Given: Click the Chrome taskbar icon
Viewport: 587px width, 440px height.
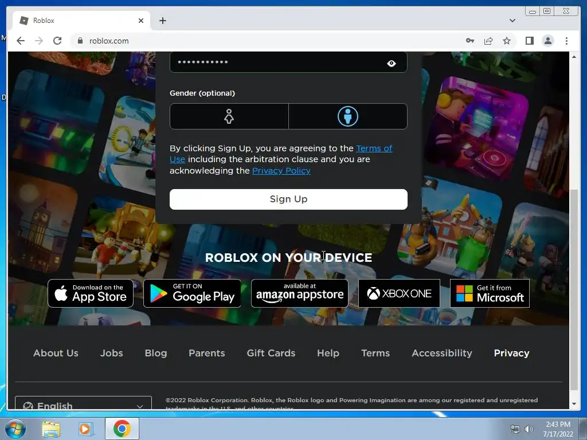Looking at the screenshot, I should 122,429.
